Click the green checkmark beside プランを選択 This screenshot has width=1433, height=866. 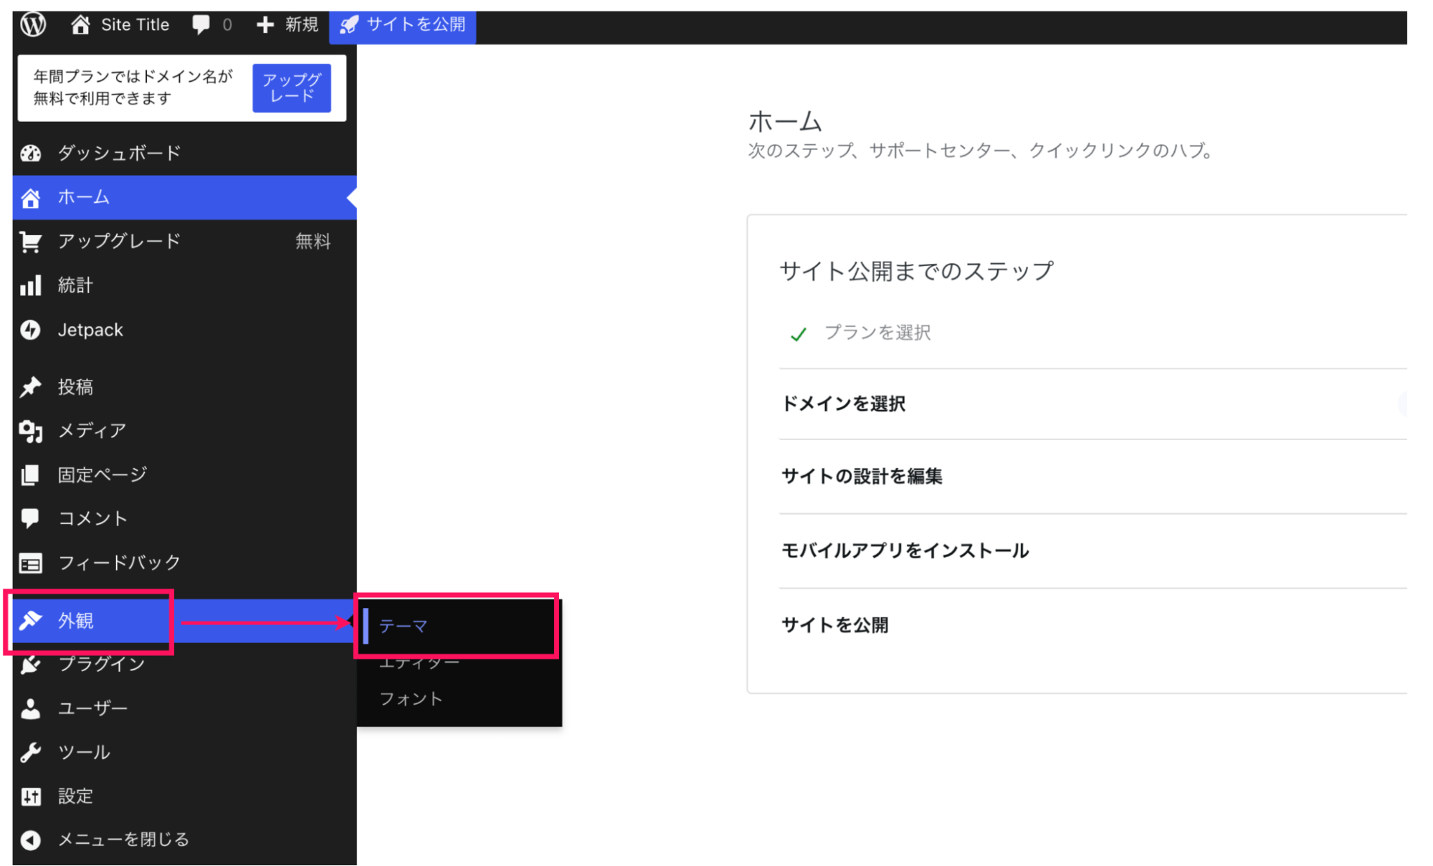pos(797,333)
